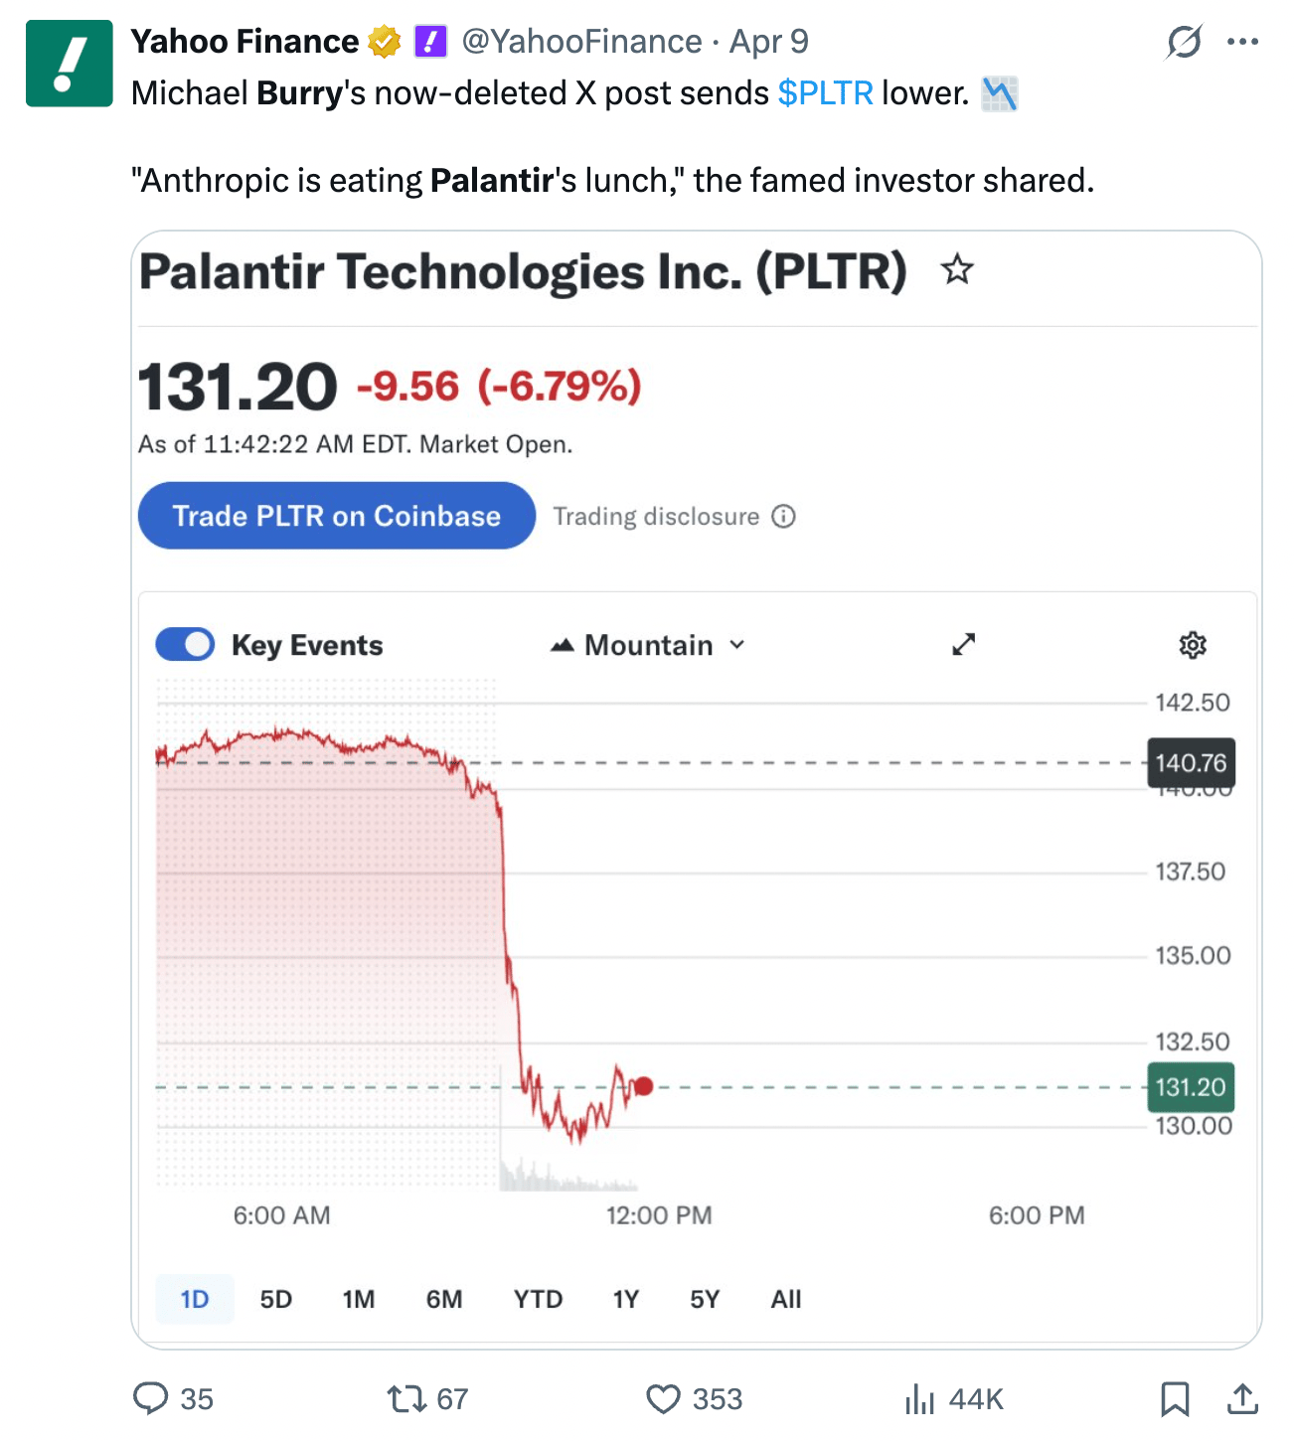Select the 5D chart range tab

tap(275, 1299)
